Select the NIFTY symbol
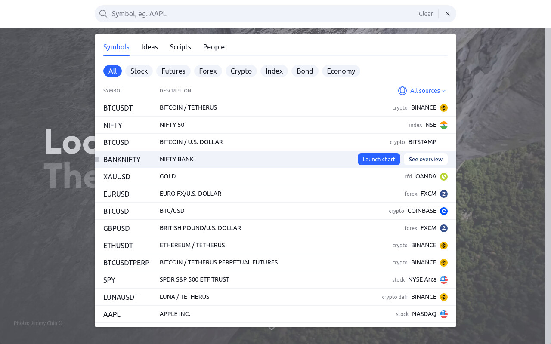This screenshot has height=344, width=551. tap(113, 125)
